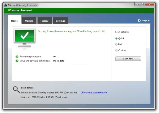Click the Virus definitions green check icon
Screen dimensions: 159x113
(17, 61)
